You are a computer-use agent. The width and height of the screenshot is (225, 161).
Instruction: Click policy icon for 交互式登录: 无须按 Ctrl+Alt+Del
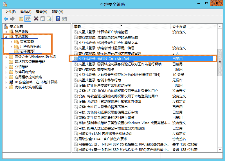[x=76, y=59]
